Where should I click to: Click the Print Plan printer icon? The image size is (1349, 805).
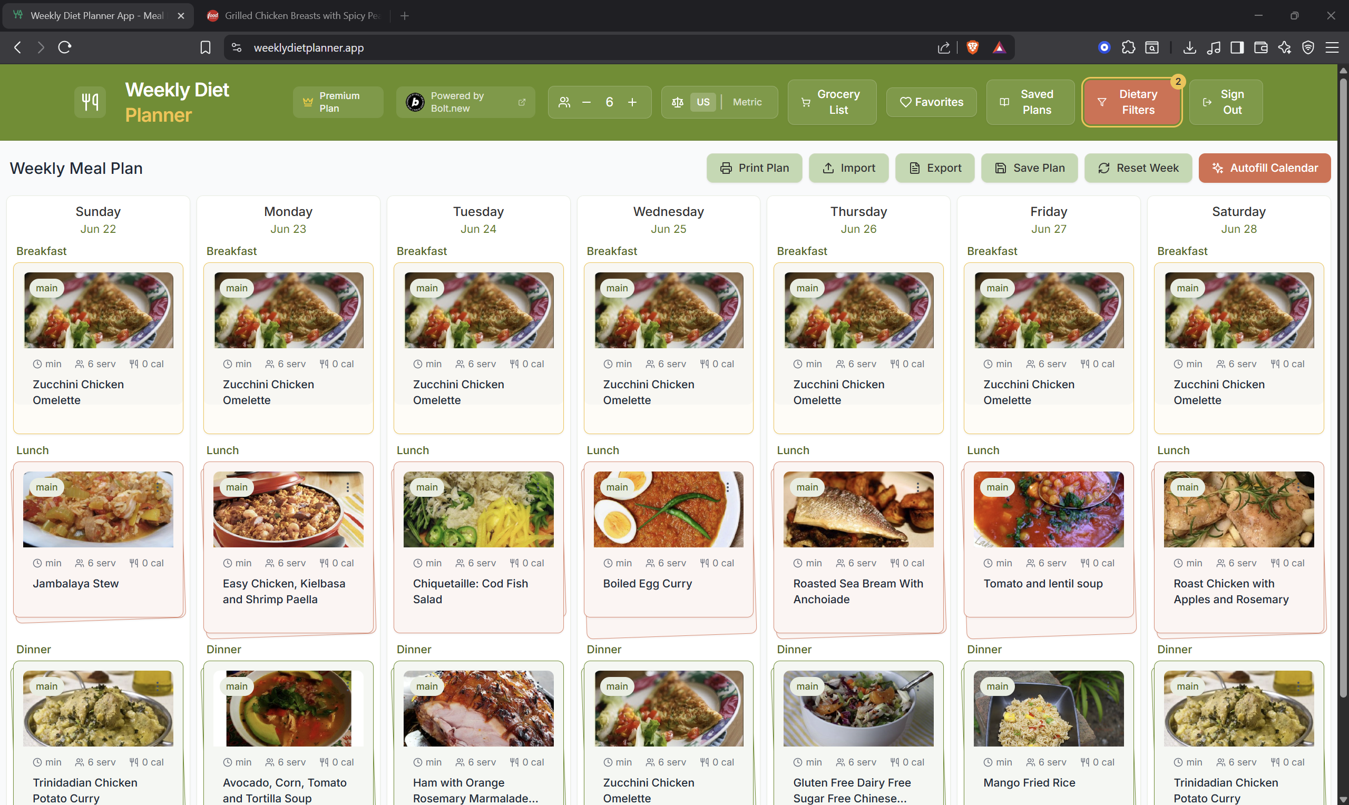click(x=726, y=168)
